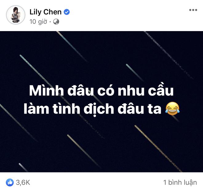This screenshot has width=203, height=189.
Task: Click the dotted white streak in the top-right corner
Action: point(169,55)
